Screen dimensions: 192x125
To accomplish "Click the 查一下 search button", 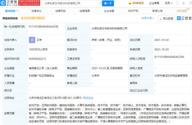I will click(108, 3).
